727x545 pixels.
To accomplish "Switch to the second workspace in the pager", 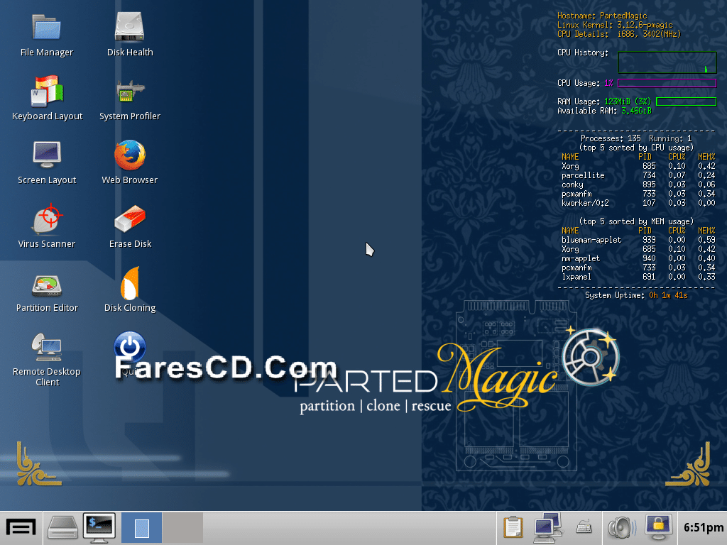I will pyautogui.click(x=182, y=528).
